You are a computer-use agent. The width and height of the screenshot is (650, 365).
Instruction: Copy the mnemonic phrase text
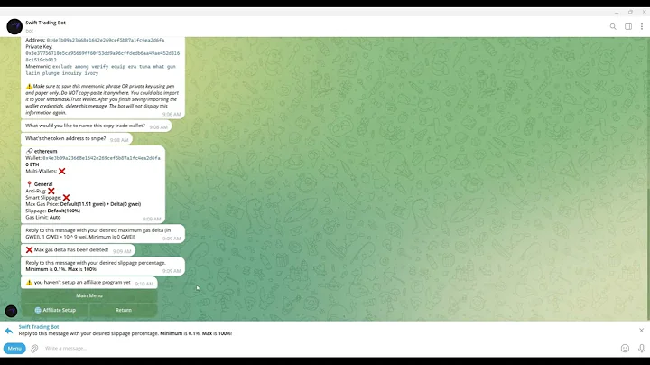101,70
